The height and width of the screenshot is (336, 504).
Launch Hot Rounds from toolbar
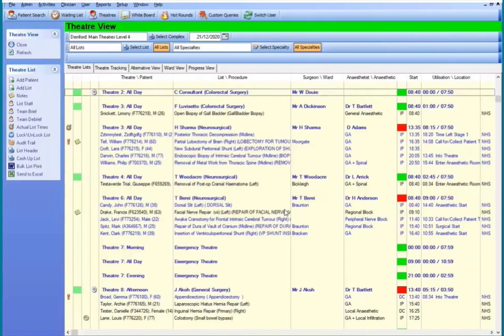tap(177, 15)
